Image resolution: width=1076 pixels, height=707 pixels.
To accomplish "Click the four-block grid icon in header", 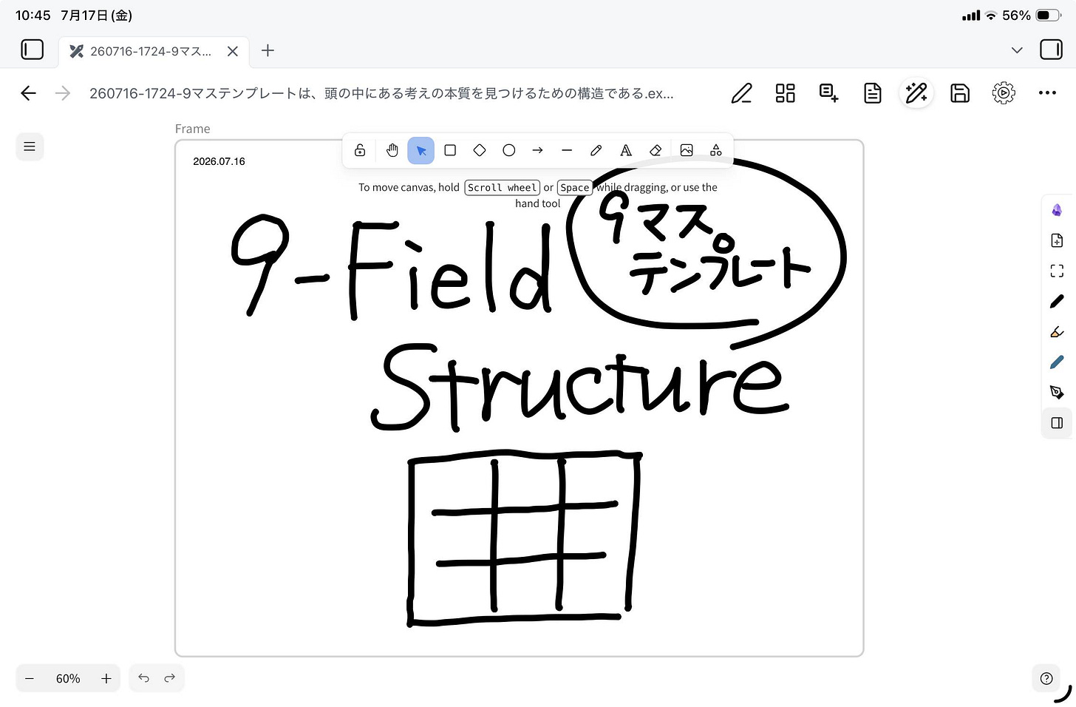I will [785, 93].
